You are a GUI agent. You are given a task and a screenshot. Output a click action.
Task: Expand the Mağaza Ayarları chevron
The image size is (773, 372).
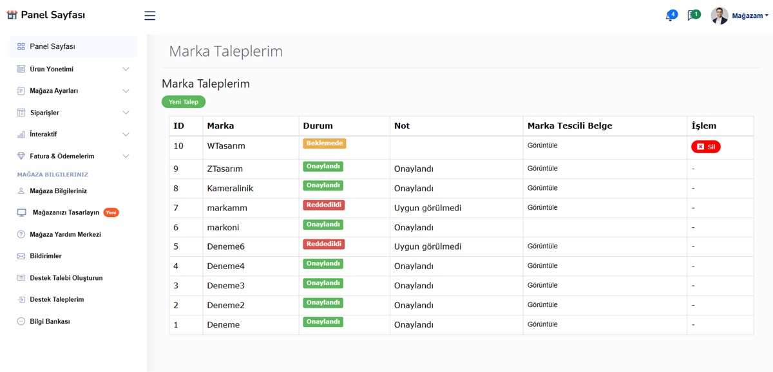pyautogui.click(x=126, y=91)
